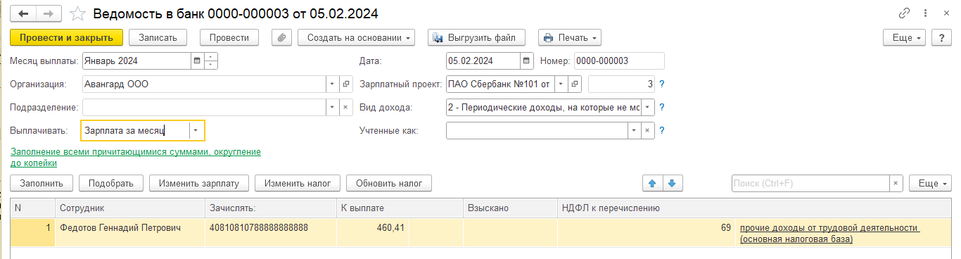Clear the Подразделение field

pyautogui.click(x=345, y=108)
